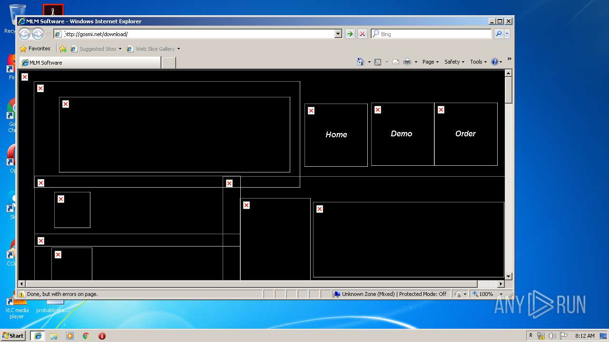Click the vertical scrollbar up arrow

click(508, 73)
